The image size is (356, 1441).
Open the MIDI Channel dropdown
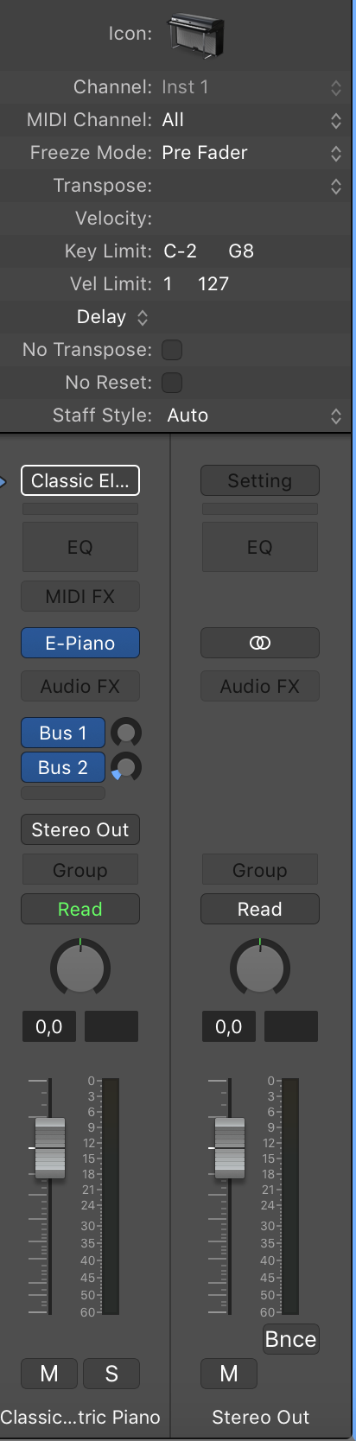point(252,120)
